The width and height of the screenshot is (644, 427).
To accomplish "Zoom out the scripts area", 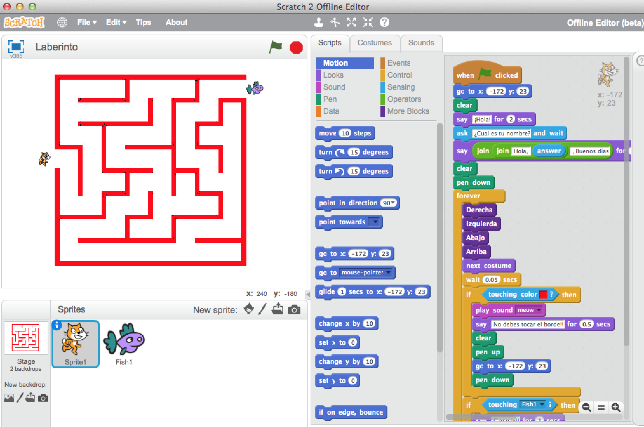I will (587, 407).
